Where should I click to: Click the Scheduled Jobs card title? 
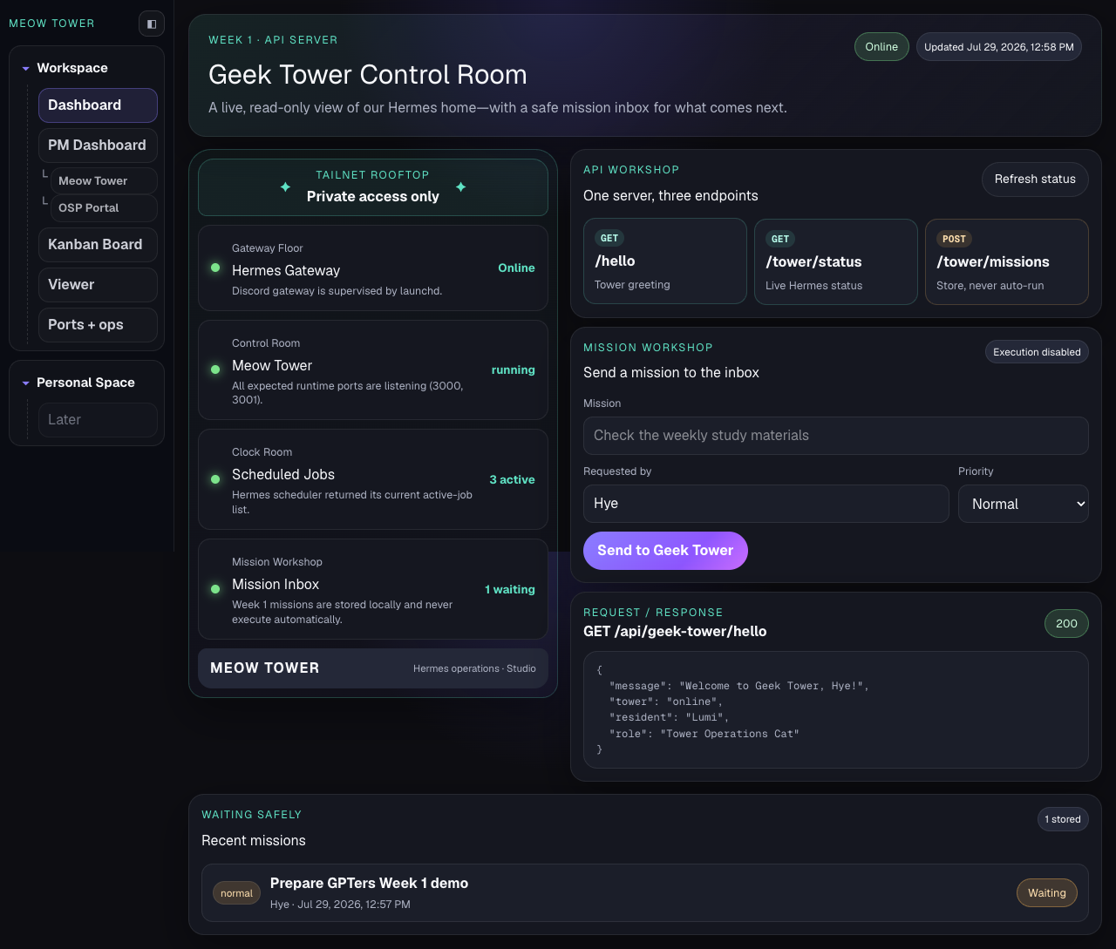pyautogui.click(x=283, y=475)
